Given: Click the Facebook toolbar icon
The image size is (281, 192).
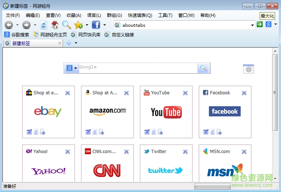Looking at the screenshot, I should point(96,25).
